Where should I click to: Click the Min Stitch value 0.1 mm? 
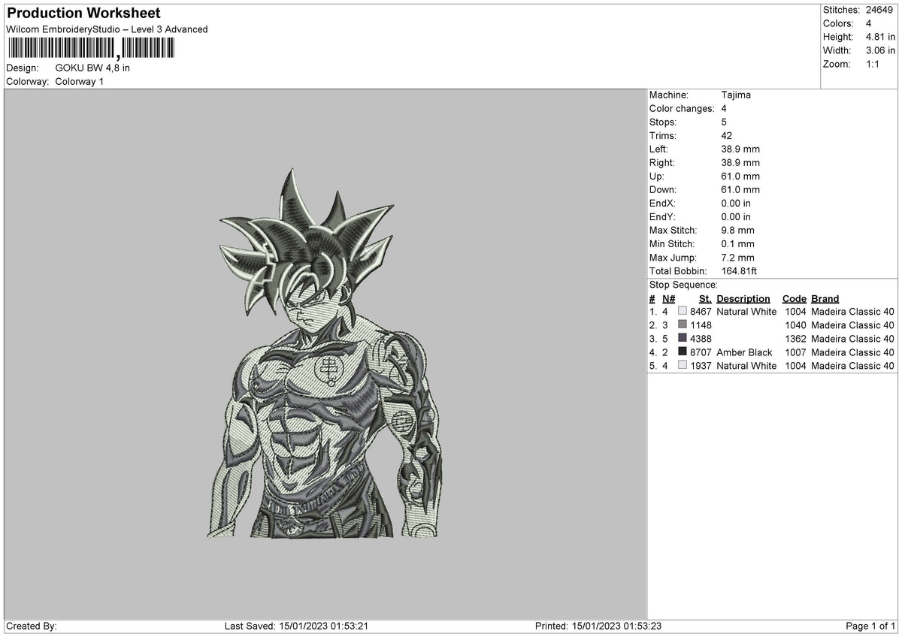pos(737,243)
